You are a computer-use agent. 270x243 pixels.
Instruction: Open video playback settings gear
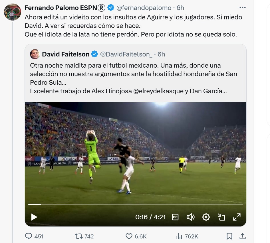click(206, 217)
